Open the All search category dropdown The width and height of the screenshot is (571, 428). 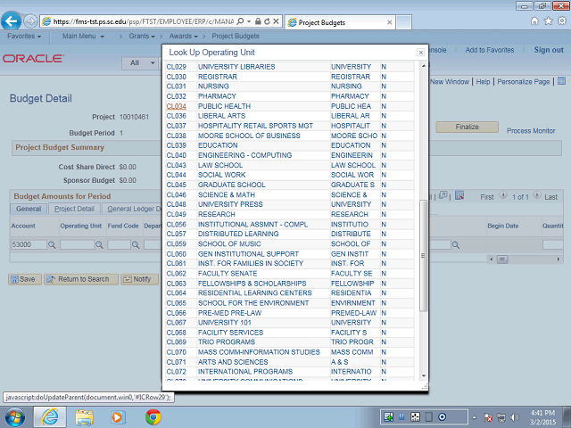point(142,63)
